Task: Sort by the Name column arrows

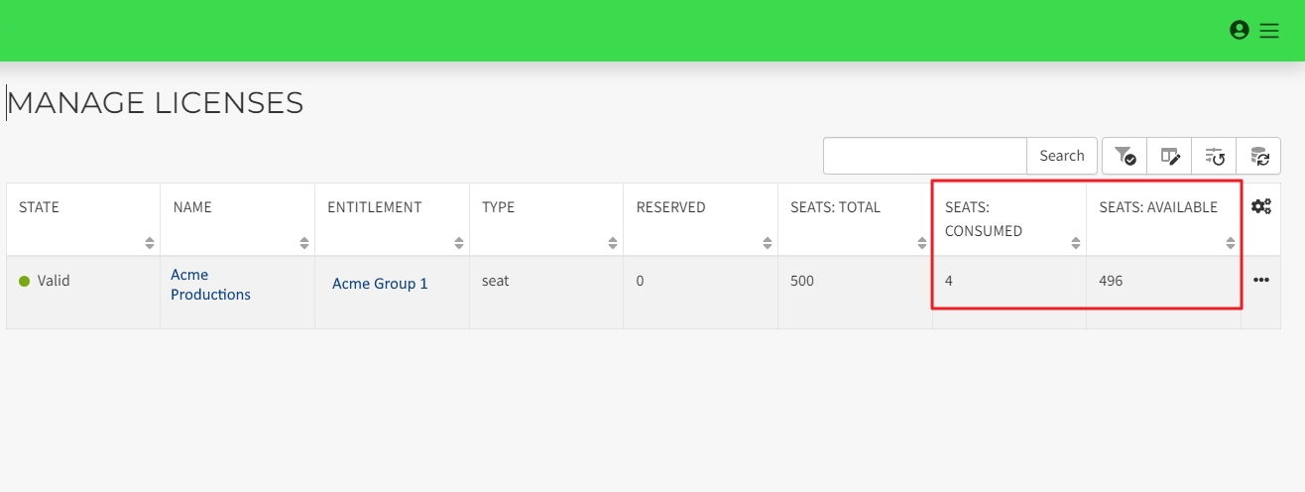Action: (304, 243)
